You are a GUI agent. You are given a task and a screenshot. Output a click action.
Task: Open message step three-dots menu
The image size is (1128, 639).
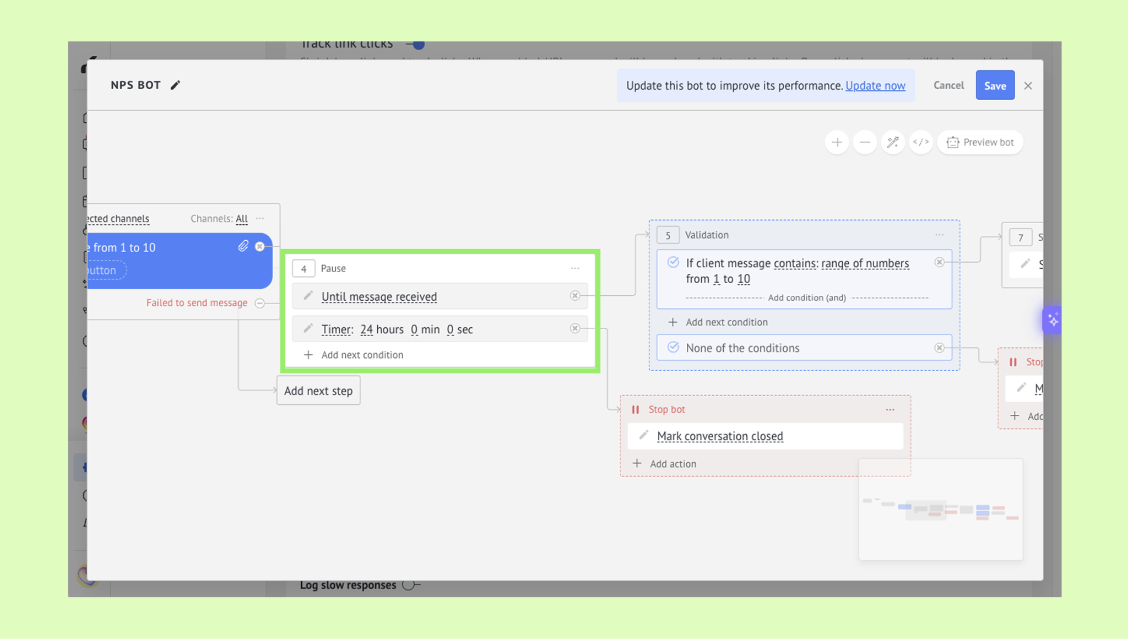259,219
